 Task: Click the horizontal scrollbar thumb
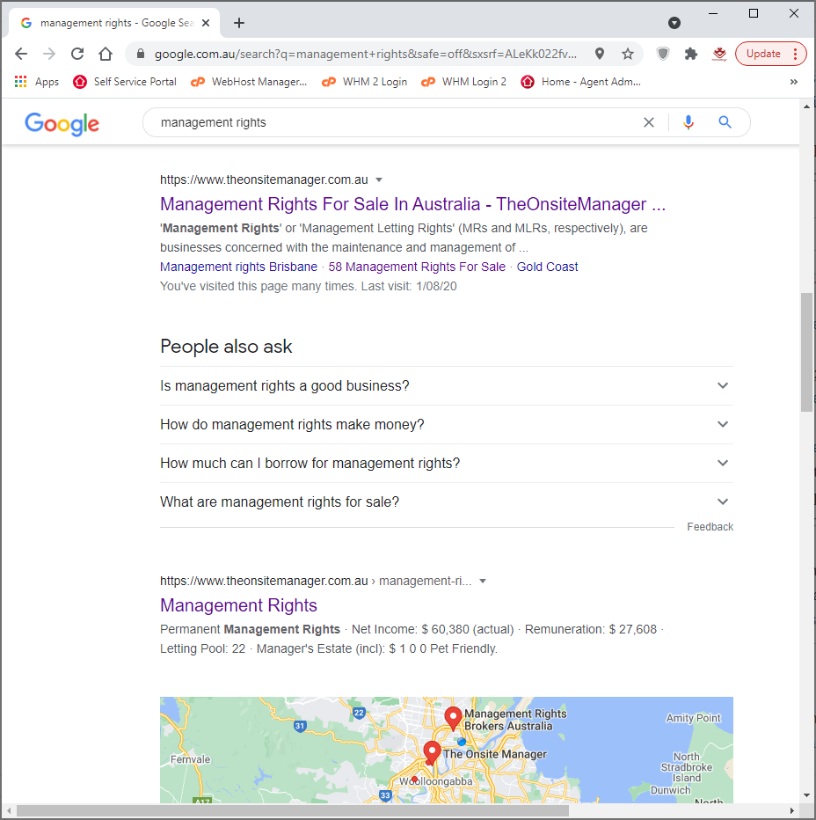(x=293, y=811)
